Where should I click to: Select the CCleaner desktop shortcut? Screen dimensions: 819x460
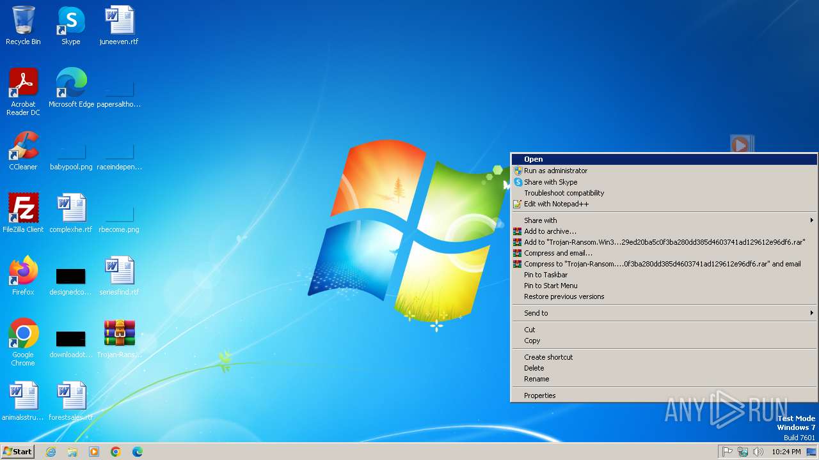tap(23, 151)
